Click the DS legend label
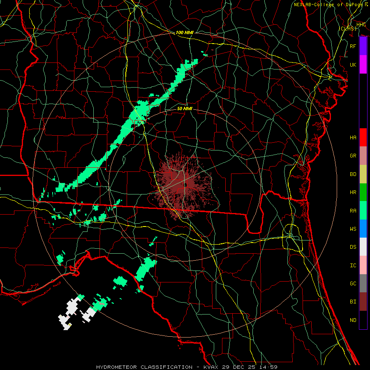This screenshot has width=370, height=370. click(x=353, y=247)
